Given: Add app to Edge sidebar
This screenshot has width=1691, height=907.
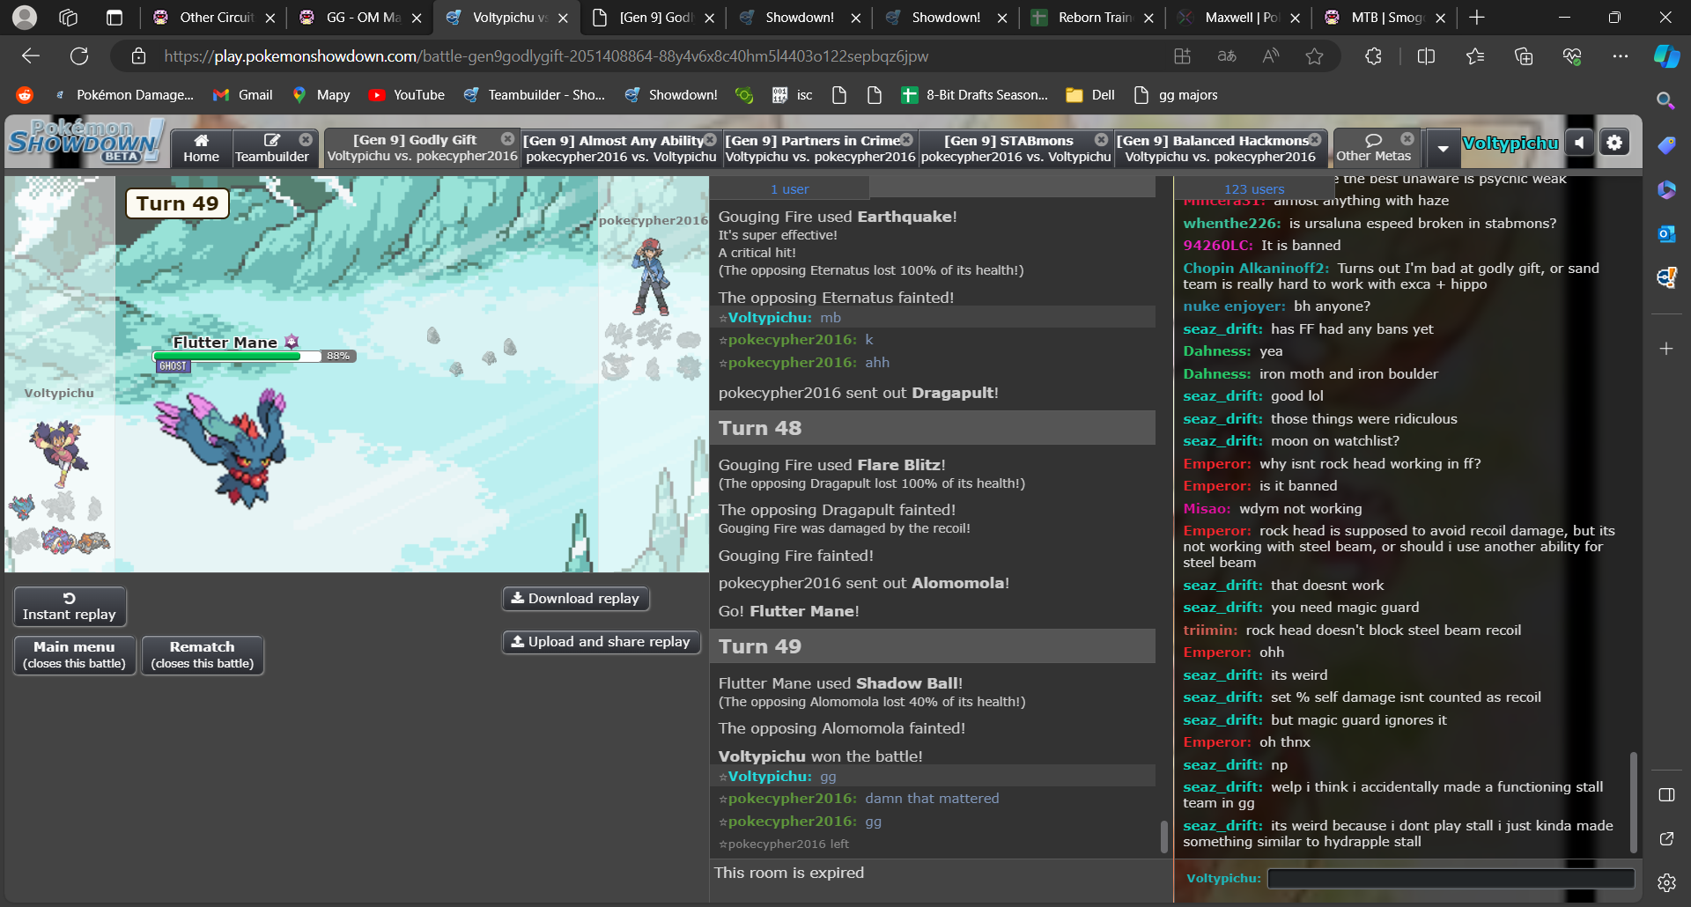Looking at the screenshot, I should (1665, 349).
